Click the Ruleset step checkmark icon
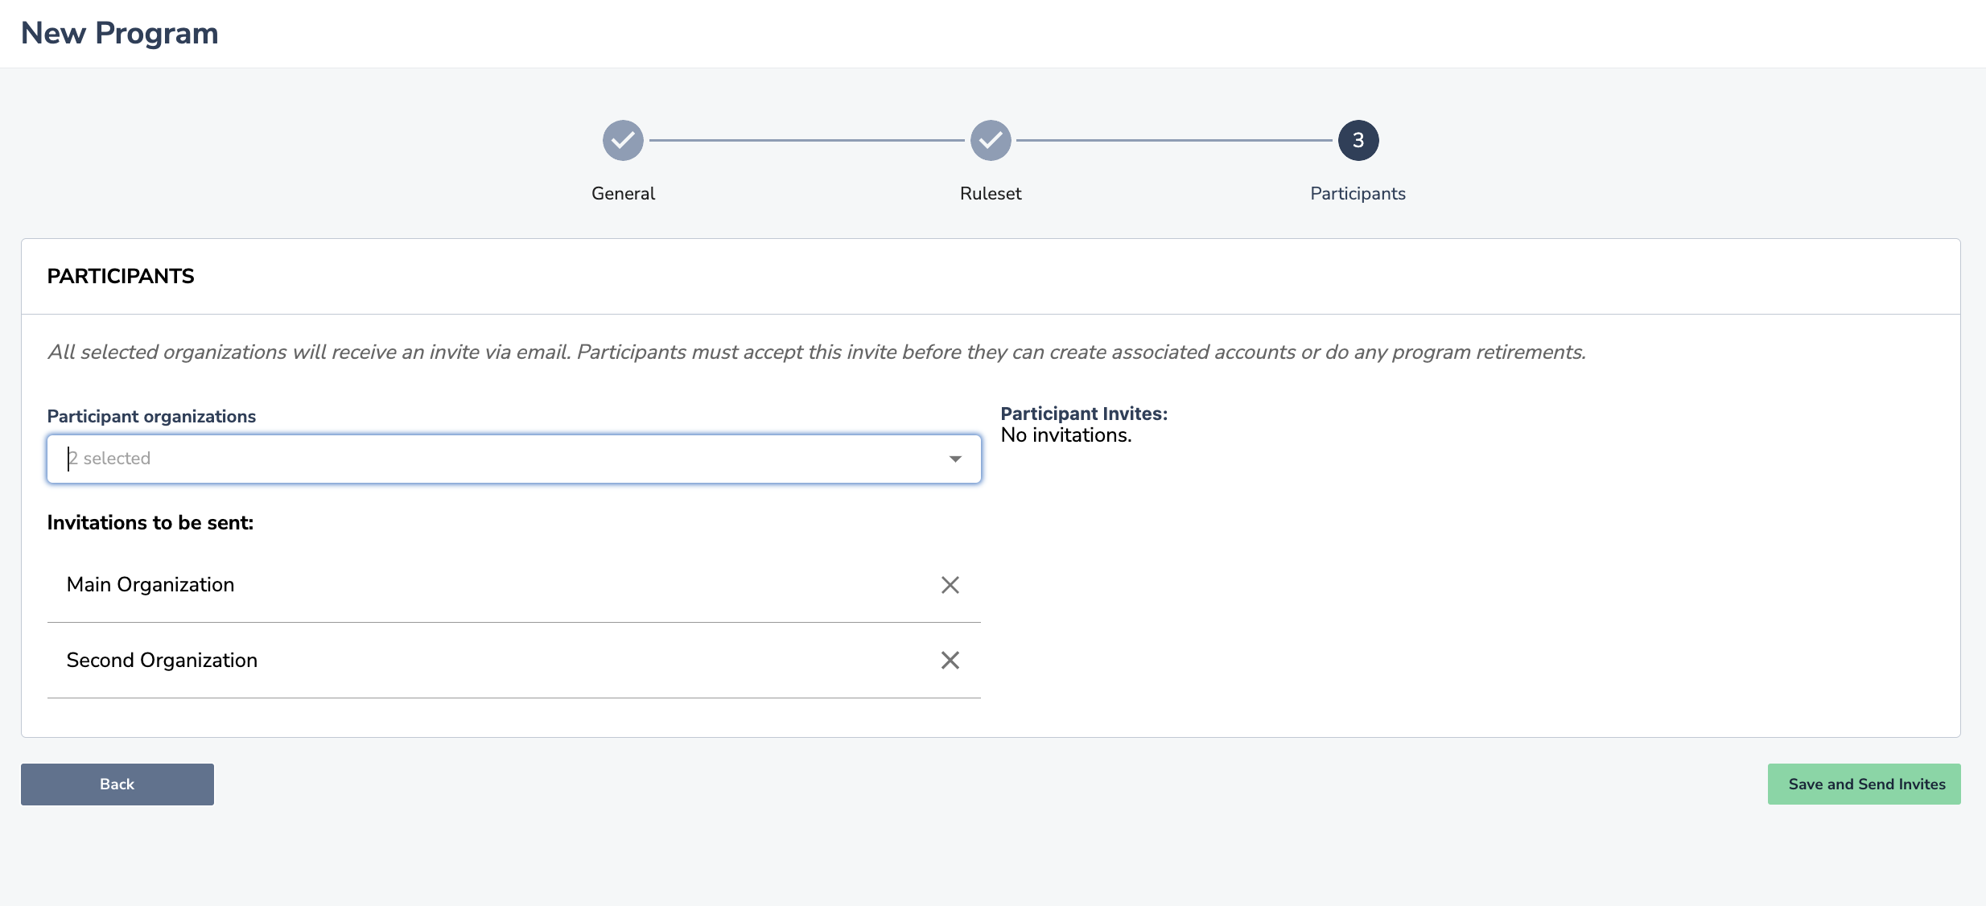 click(990, 141)
